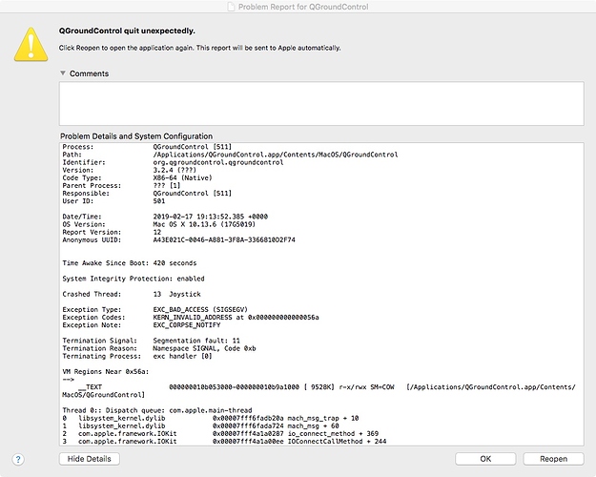Click the yellow warning triangle icon
Image resolution: width=596 pixels, height=477 pixels.
pyautogui.click(x=31, y=45)
